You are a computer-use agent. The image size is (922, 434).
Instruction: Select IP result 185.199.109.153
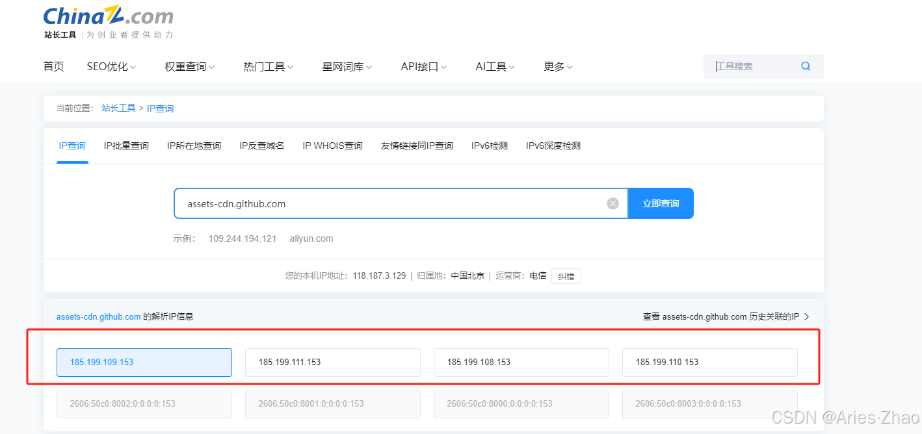144,363
